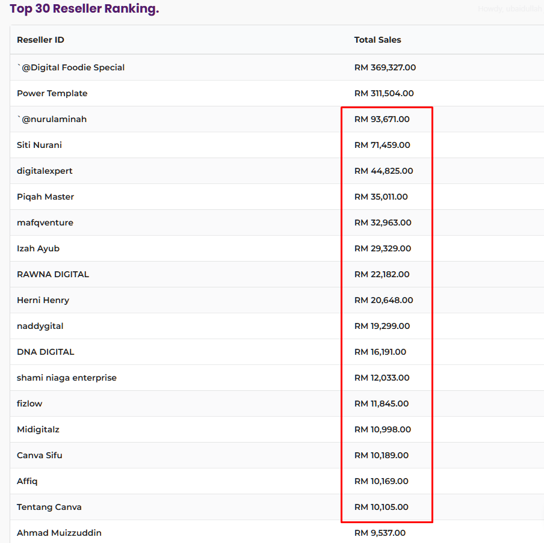The height and width of the screenshot is (543, 544).
Task: Click the Tentang Canva reseller name
Action: [49, 507]
